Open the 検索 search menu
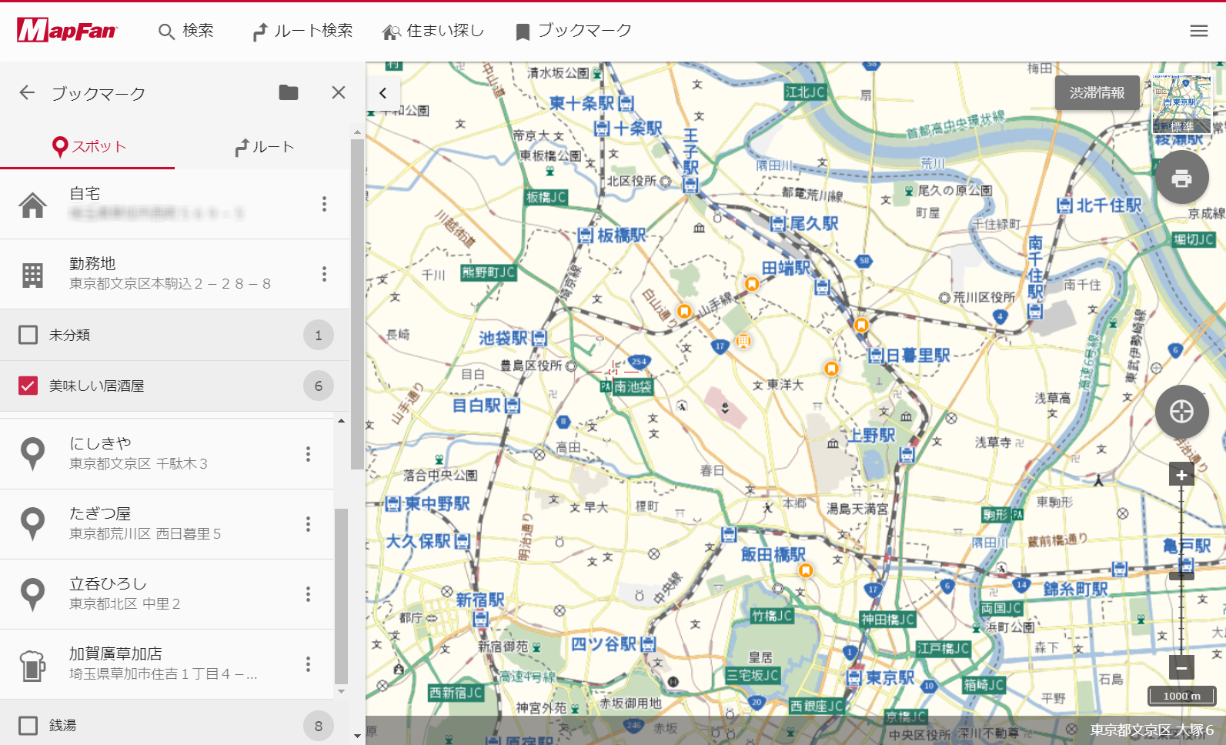The width and height of the screenshot is (1226, 745). [186, 31]
